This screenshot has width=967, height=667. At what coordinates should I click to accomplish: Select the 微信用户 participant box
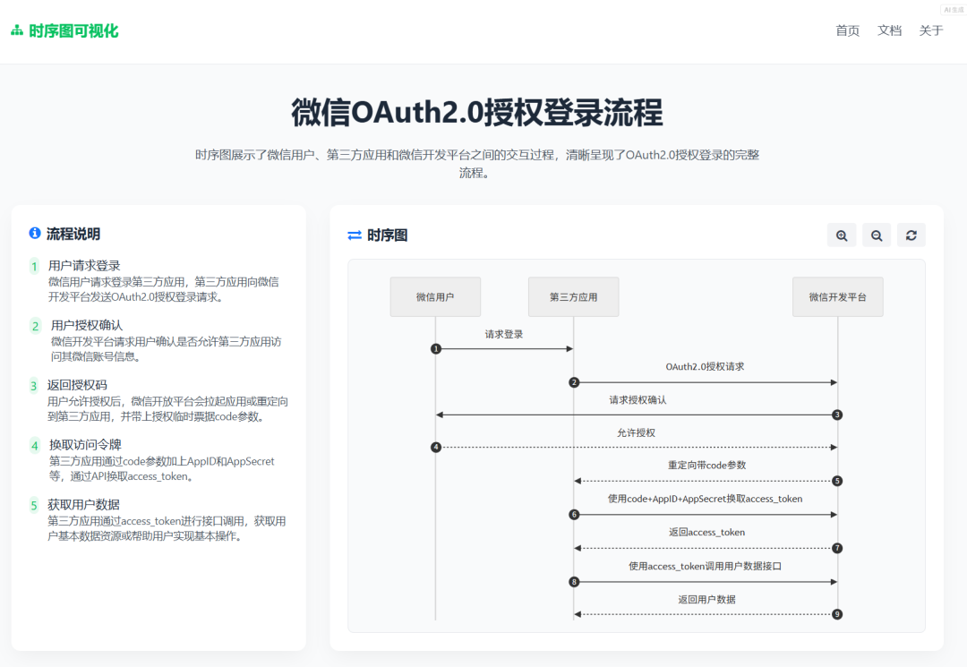click(x=435, y=296)
